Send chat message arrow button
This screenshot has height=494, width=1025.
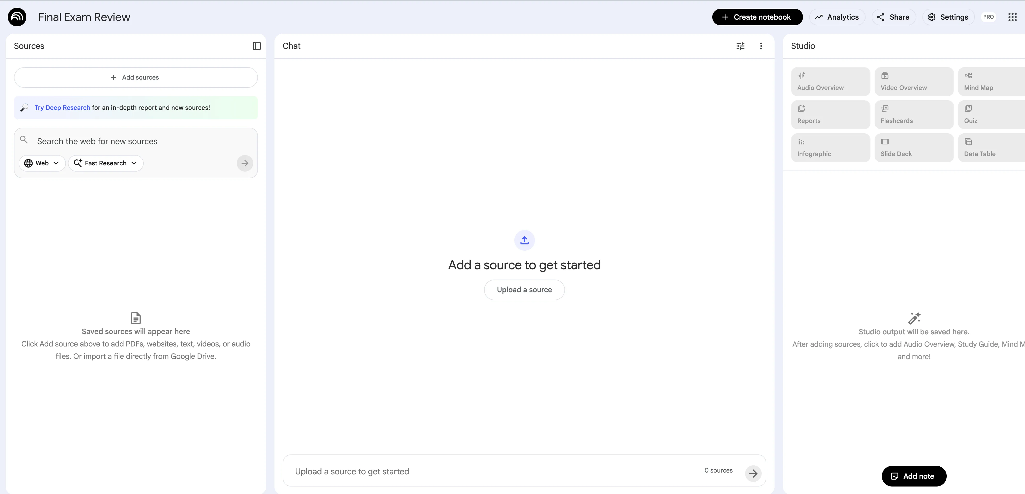753,473
